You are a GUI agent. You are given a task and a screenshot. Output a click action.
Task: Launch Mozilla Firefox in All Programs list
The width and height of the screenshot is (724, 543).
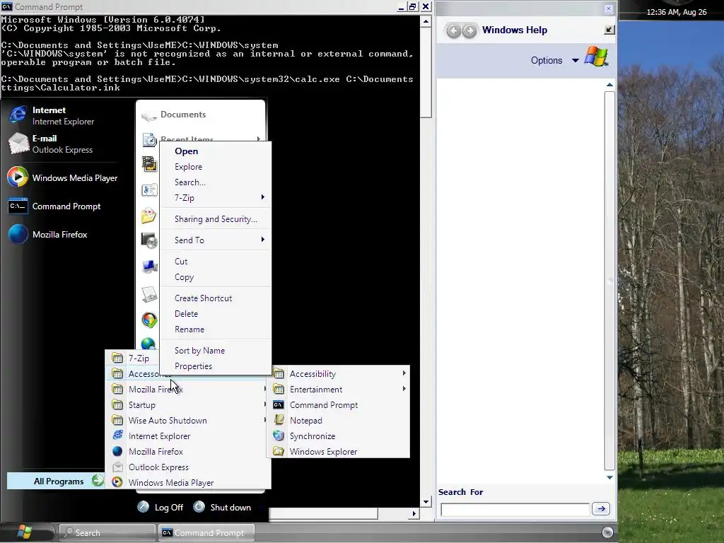point(188,451)
